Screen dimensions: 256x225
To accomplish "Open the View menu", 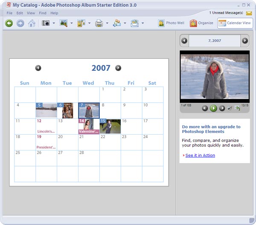I will click(x=31, y=13).
